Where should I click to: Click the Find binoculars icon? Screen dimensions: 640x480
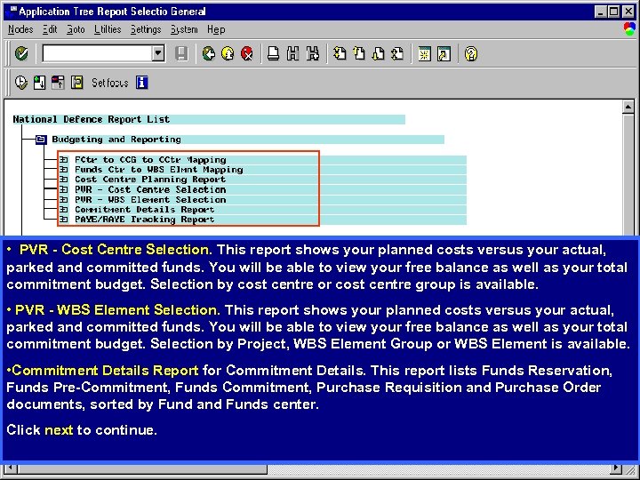292,53
